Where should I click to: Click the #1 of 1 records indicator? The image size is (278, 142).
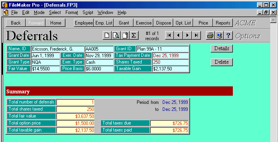(152, 36)
